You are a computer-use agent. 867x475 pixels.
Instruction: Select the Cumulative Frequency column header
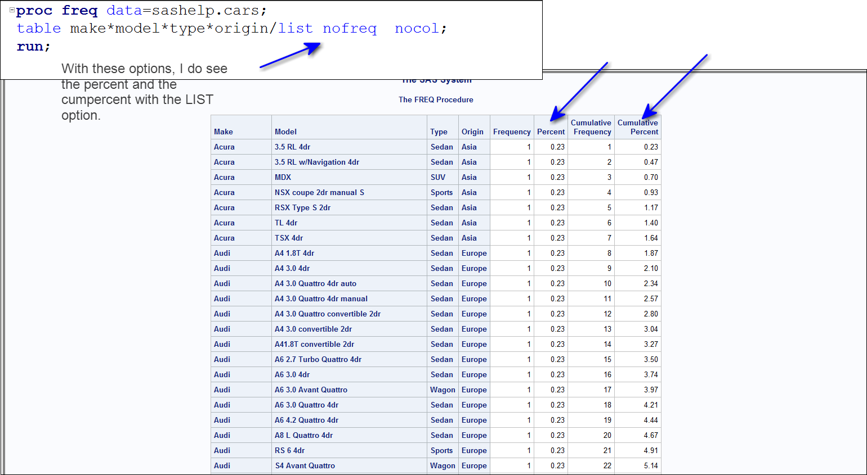click(591, 127)
